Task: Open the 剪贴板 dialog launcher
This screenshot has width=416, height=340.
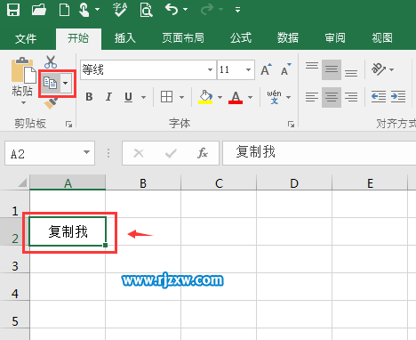Action: click(x=68, y=125)
